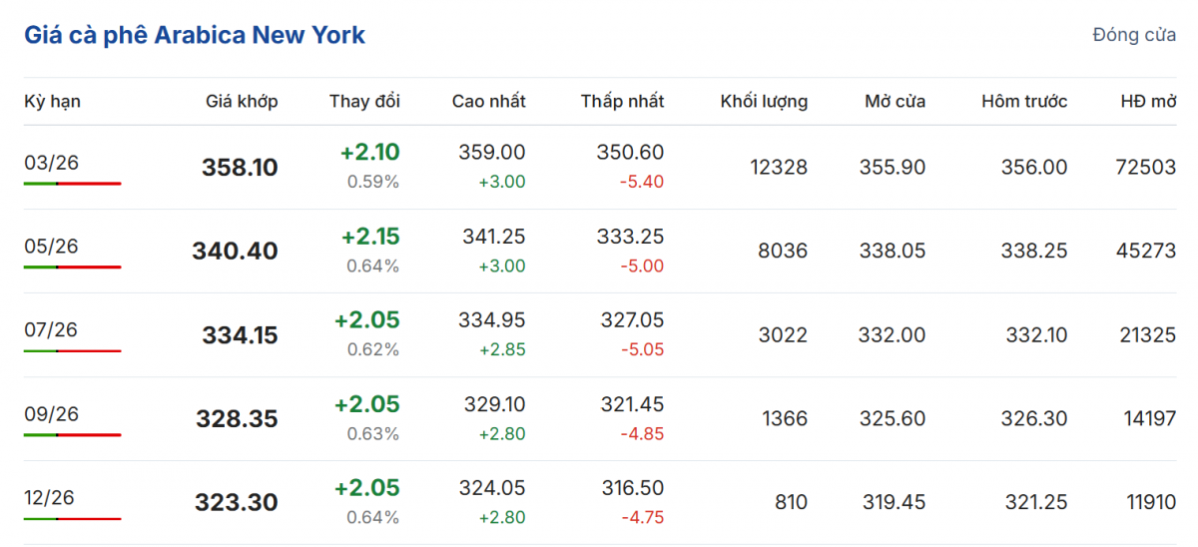1198x547 pixels.
Task: Click the Thấp nhất column header
Action: [622, 101]
